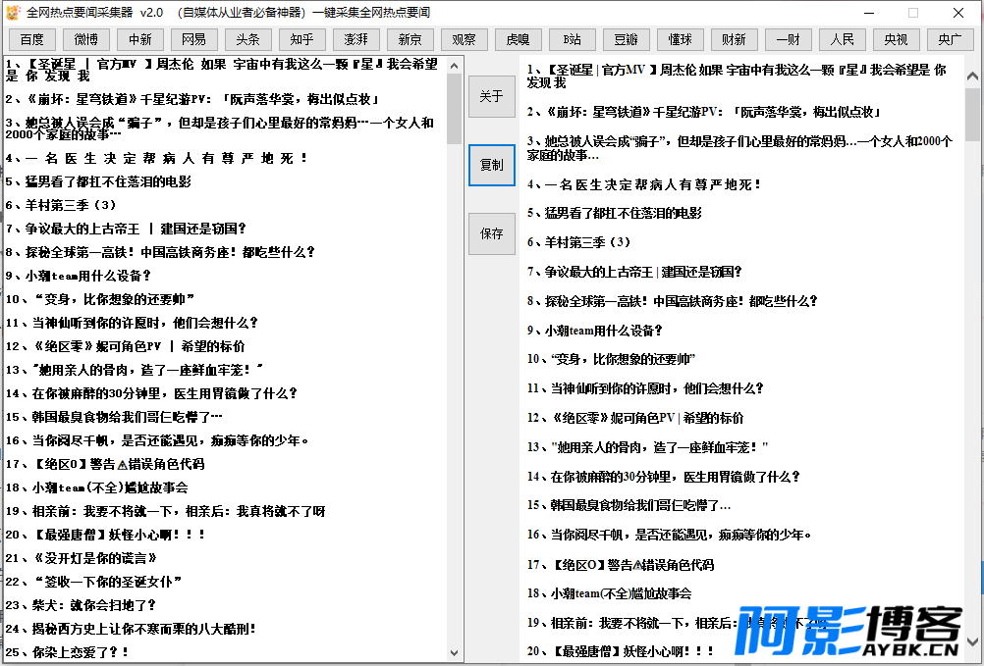984x666 pixels.
Task: Click left list item 18 小潮team(不全)尴尬故事会
Action: click(x=96, y=488)
